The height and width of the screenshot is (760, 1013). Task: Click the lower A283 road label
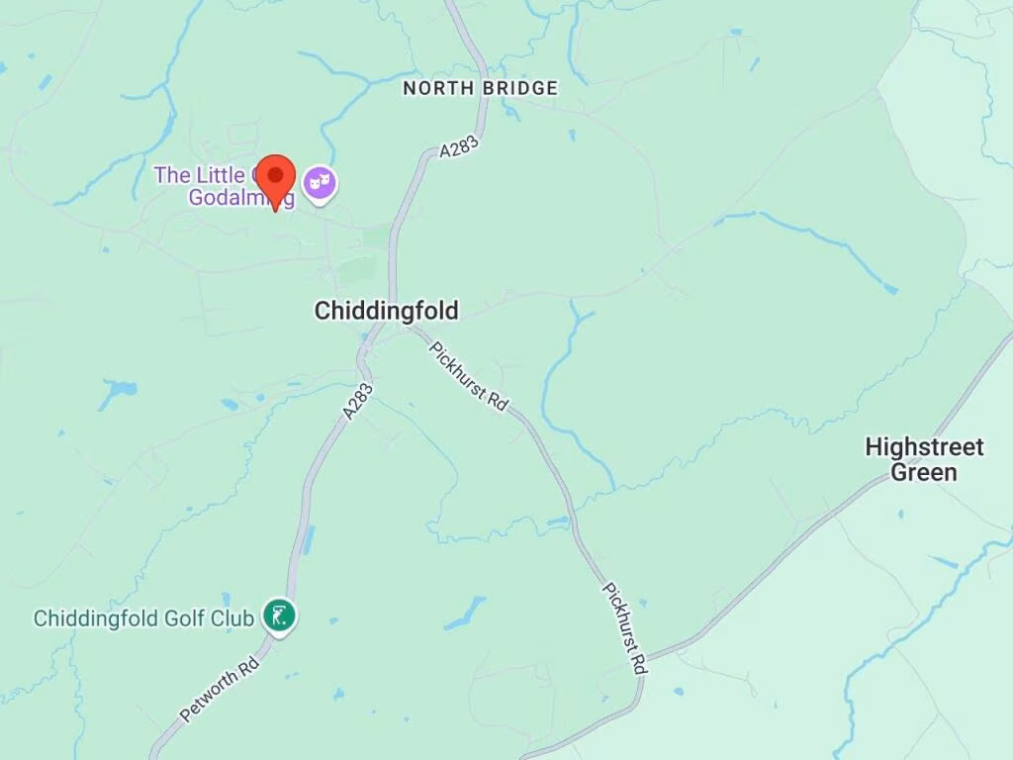pyautogui.click(x=358, y=402)
